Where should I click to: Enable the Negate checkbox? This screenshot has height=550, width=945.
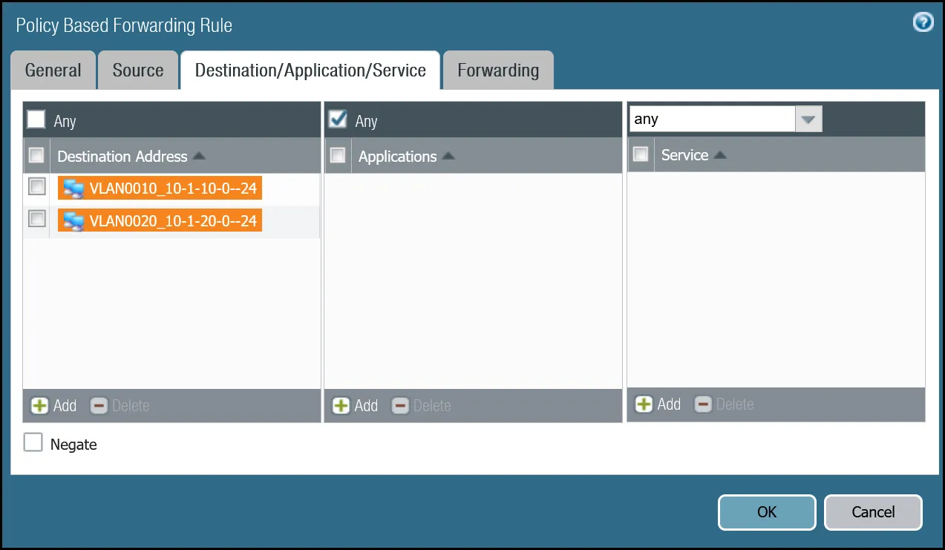pos(33,442)
